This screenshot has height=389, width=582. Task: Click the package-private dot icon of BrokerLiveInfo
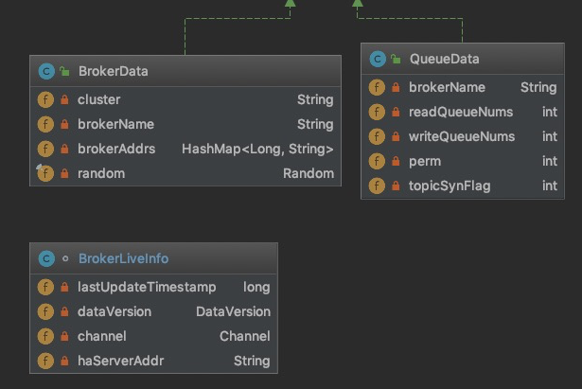click(x=65, y=258)
